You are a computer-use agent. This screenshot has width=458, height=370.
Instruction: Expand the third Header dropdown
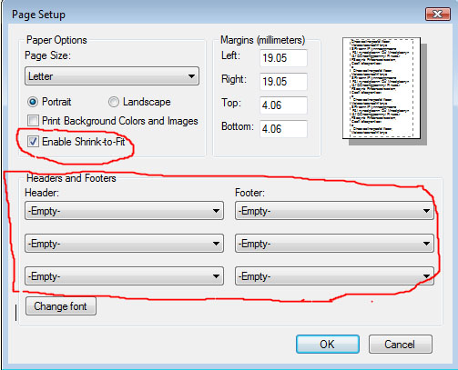coord(124,276)
